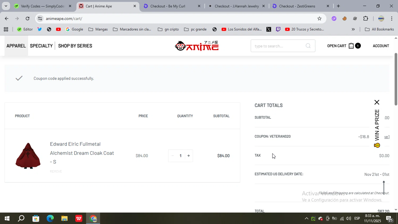This screenshot has height=224, width=398.
Task: Open the All Bookmarks folder
Action: [x=379, y=29]
